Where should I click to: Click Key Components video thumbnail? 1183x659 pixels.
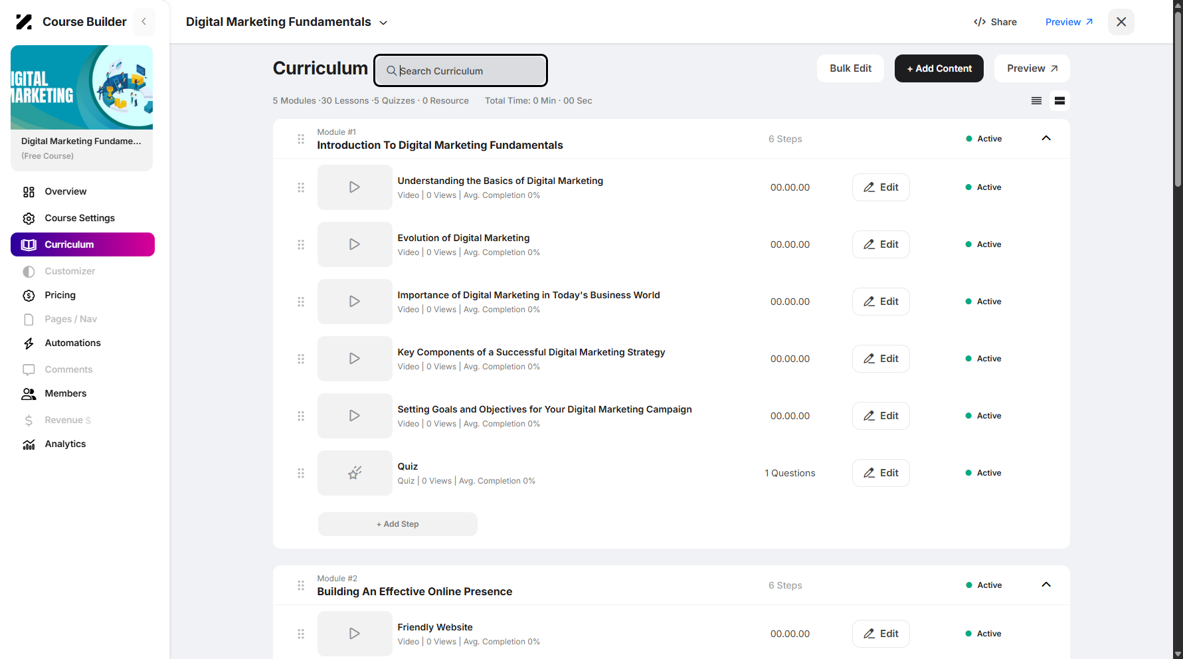coord(355,359)
